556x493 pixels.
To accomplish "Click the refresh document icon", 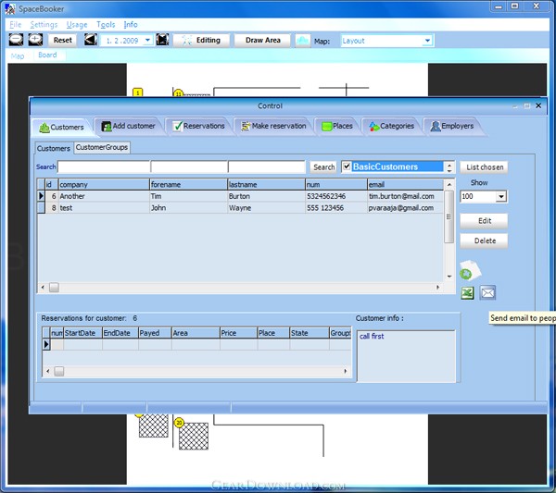I will coord(470,271).
